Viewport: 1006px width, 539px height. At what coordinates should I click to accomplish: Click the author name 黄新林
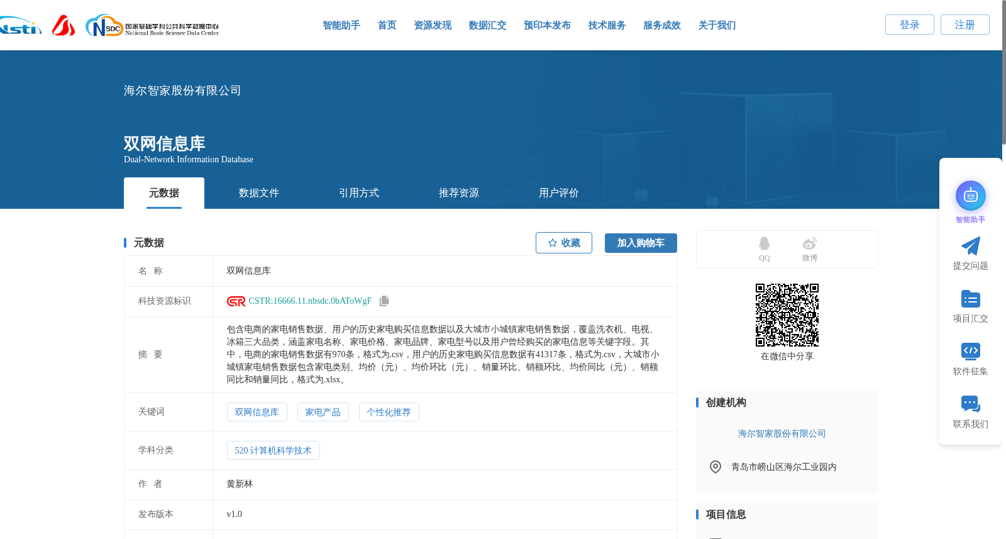(240, 484)
